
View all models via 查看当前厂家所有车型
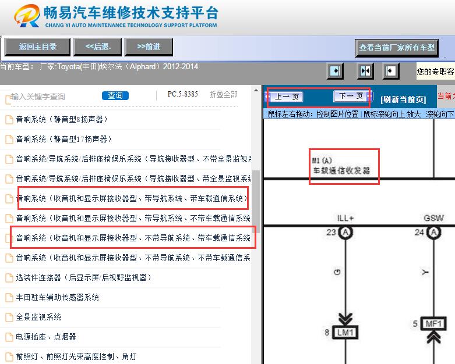point(397,48)
